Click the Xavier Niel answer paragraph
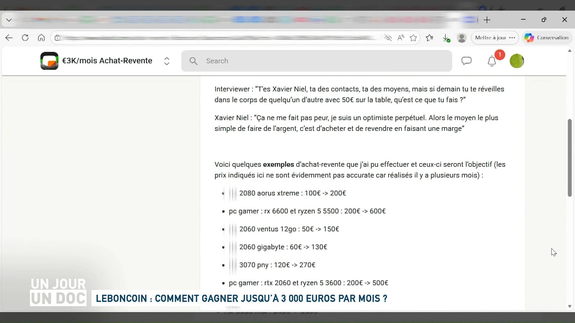575x323 pixels. (x=356, y=123)
